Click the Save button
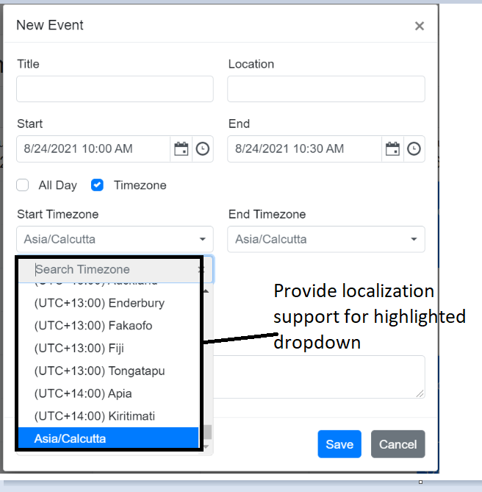 point(339,444)
